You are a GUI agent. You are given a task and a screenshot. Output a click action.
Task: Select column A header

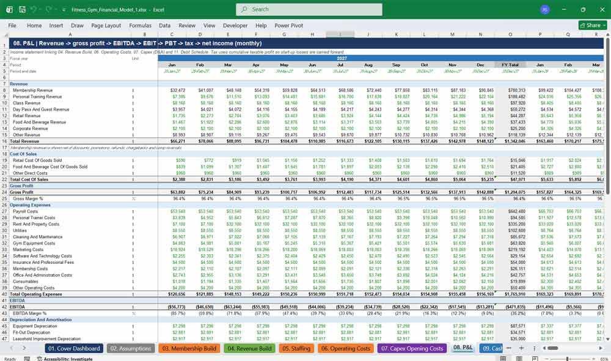(70, 35)
